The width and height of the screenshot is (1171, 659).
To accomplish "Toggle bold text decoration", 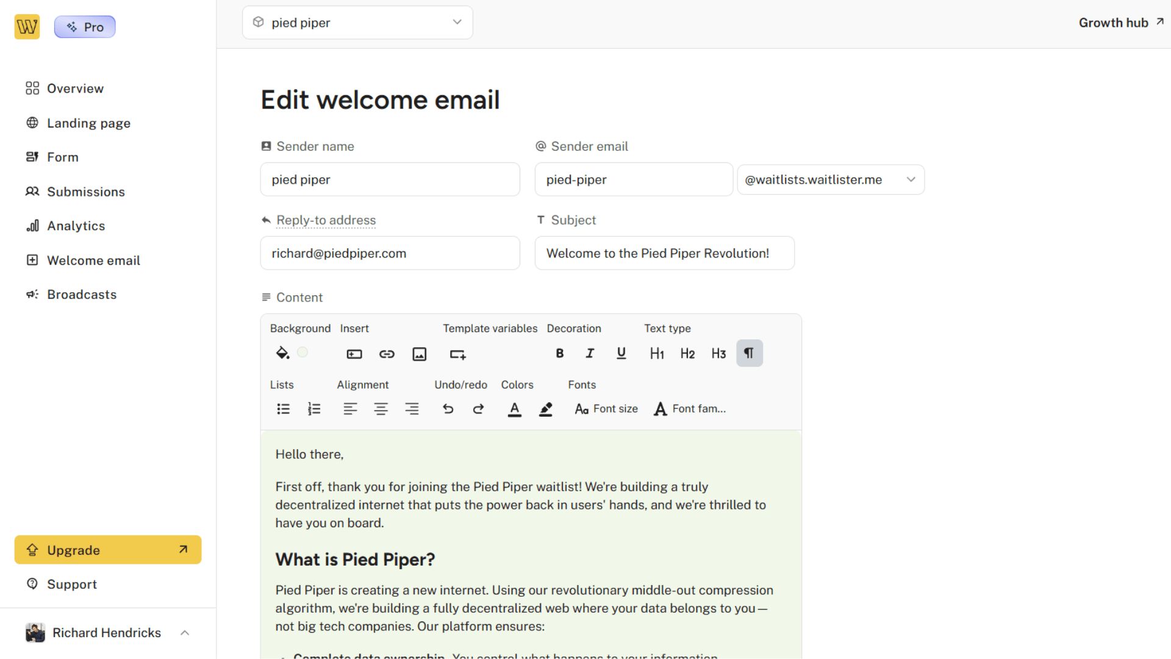I will tap(559, 353).
